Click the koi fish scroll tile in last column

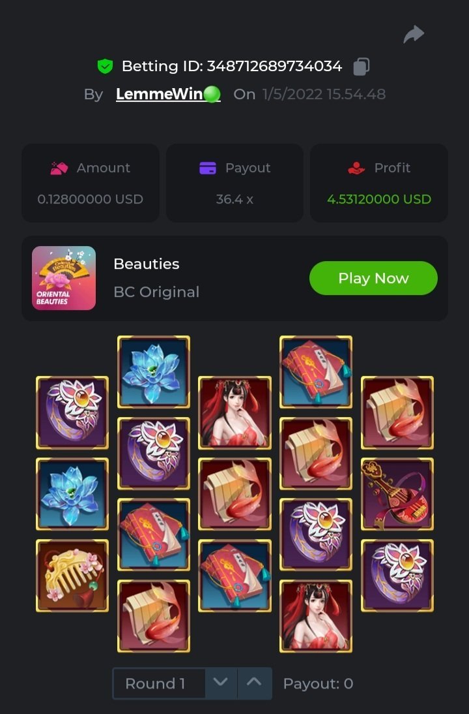point(397,412)
